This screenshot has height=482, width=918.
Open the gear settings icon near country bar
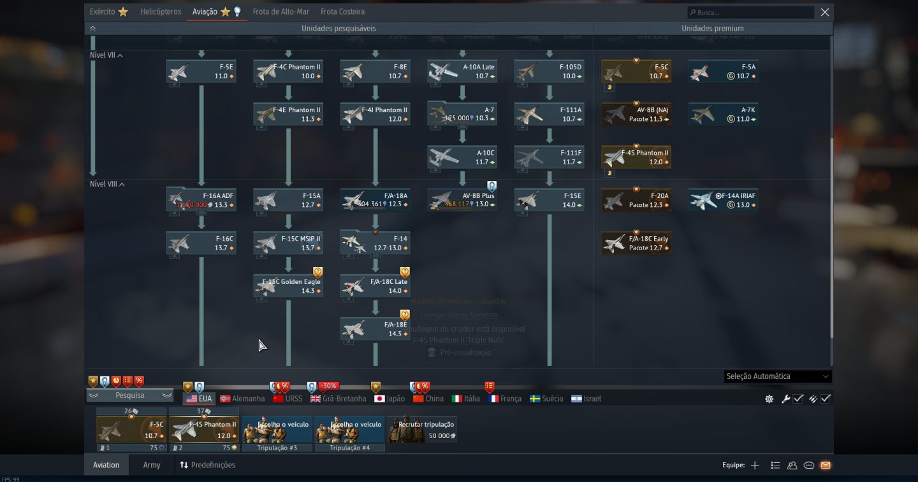[x=769, y=399]
